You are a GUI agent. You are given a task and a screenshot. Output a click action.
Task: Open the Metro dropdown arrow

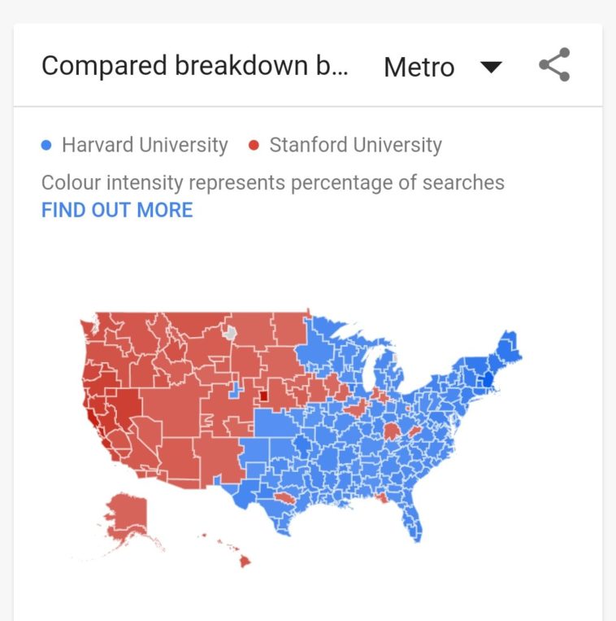[x=491, y=67]
